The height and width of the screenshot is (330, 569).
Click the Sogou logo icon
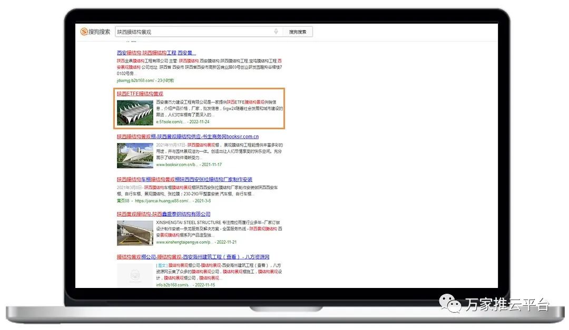point(84,32)
